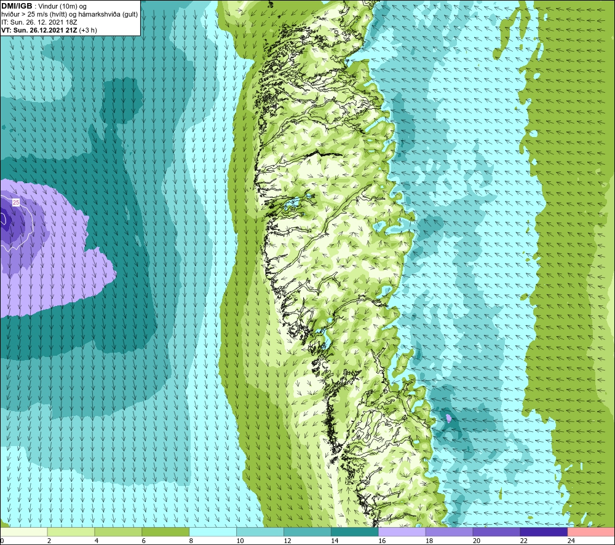
Task: Click the small purple wind patch east of the southern coast
Action: 449,418
